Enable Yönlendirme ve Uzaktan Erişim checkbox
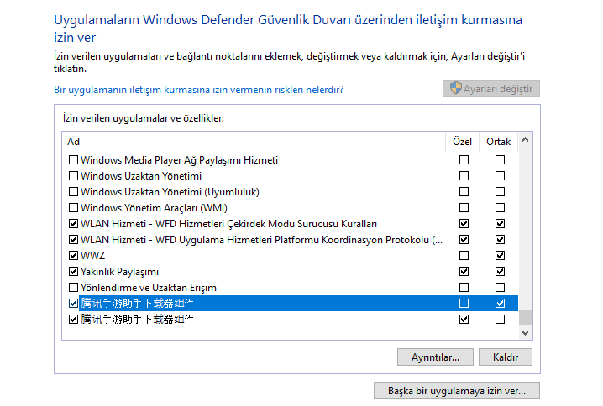 pos(73,288)
